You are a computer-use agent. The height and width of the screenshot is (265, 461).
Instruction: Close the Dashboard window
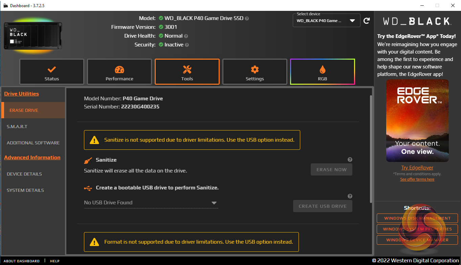pyautogui.click(x=453, y=5)
